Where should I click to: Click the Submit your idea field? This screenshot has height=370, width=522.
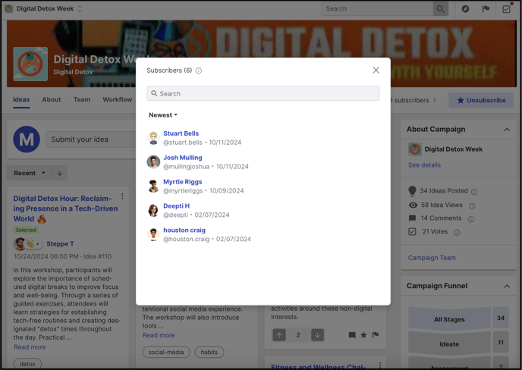tap(90, 140)
